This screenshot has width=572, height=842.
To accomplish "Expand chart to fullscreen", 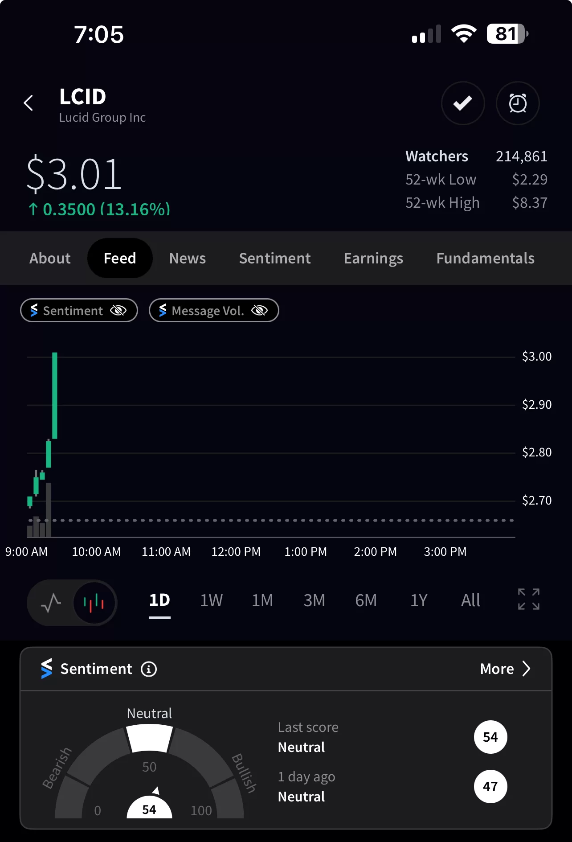I will 529,599.
